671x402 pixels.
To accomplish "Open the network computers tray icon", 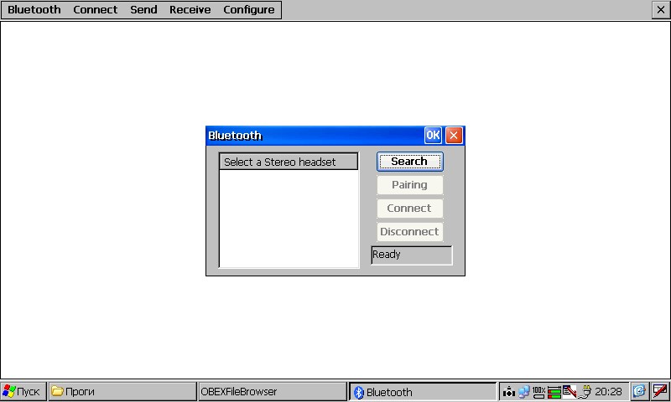I will [x=523, y=391].
